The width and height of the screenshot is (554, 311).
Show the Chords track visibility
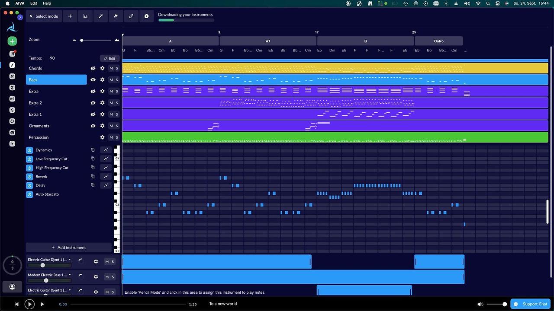pos(93,68)
